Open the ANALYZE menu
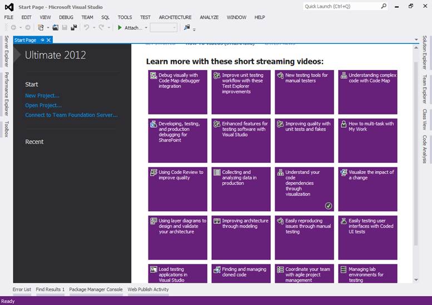 [x=209, y=17]
